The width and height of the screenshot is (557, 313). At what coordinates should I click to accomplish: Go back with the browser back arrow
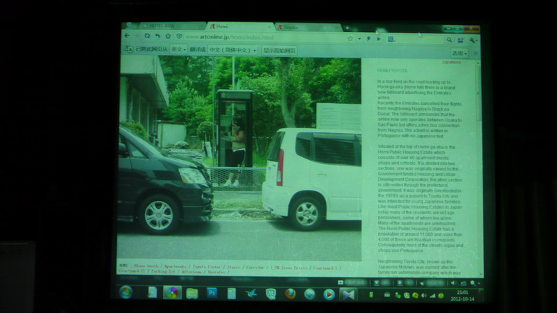click(x=127, y=35)
